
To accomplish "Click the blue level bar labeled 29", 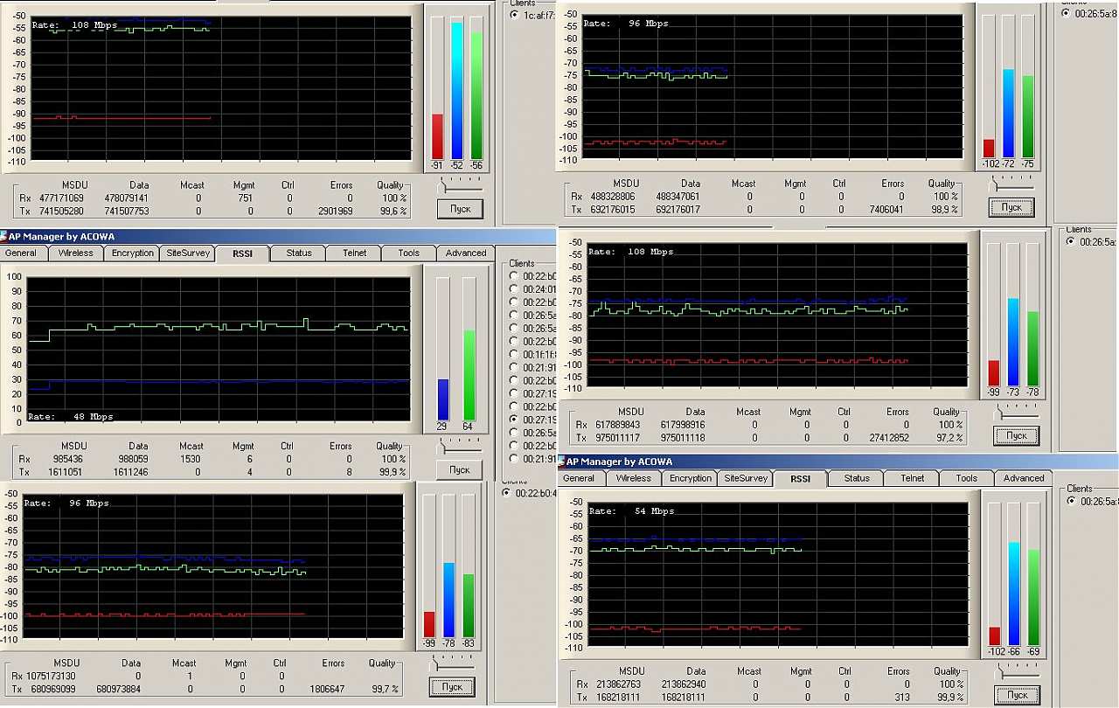I will pos(442,399).
